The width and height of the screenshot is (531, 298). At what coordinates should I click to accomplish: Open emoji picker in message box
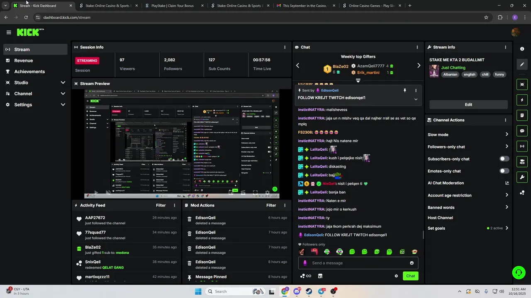coord(412,263)
